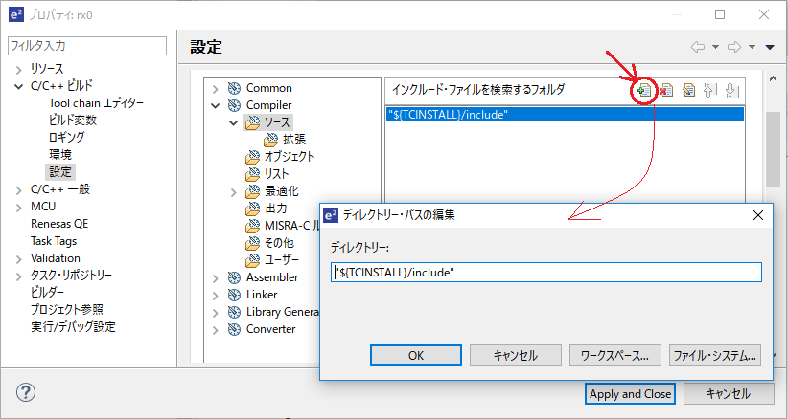The height and width of the screenshot is (419, 788).
Task: Close the ディレクトリー・パスの編集 dialog
Action: click(758, 215)
